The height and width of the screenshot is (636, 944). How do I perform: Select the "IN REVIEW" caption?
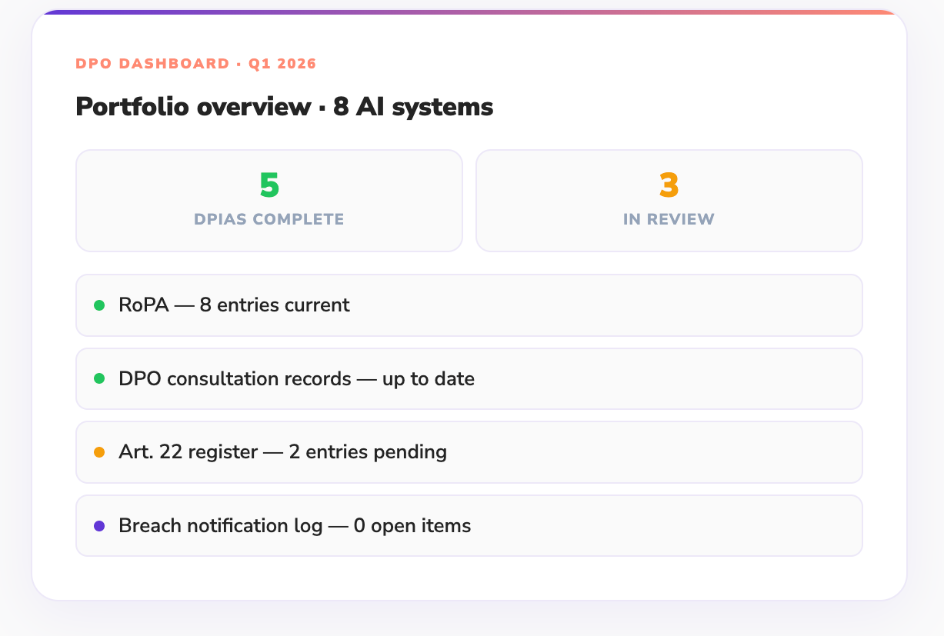pos(669,219)
